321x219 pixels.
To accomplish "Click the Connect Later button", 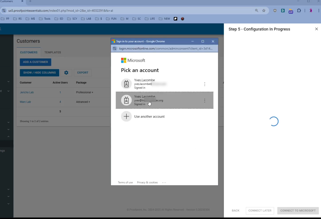I will click(260, 211).
